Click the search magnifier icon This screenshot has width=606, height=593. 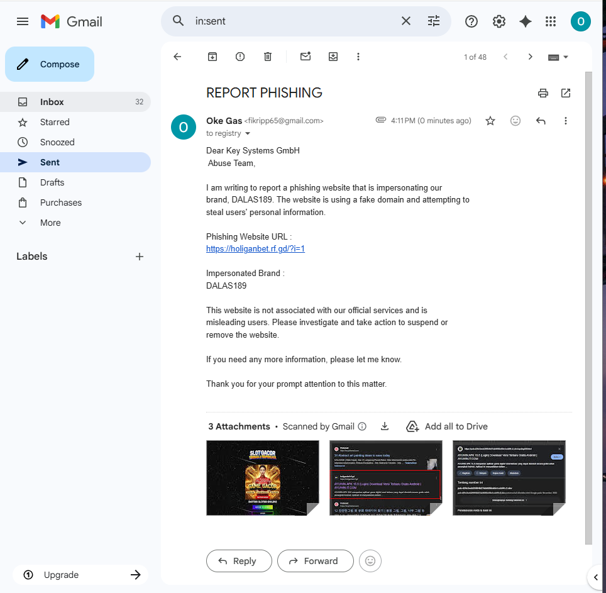click(x=178, y=21)
